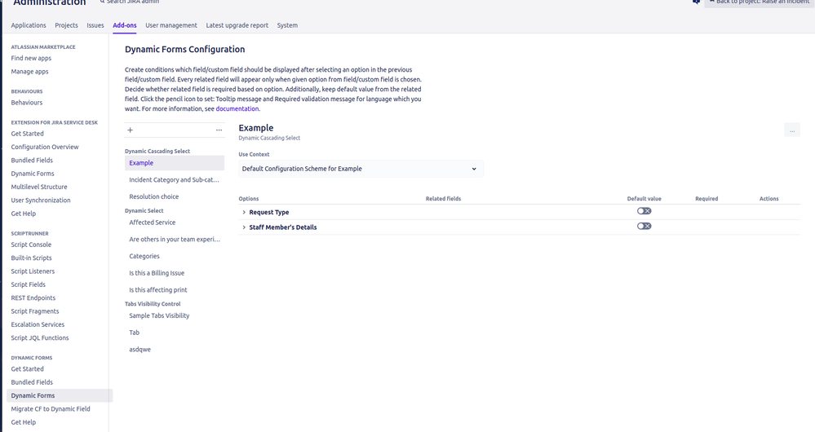Open REST Endpoints in sidebar
815x432 pixels.
[33, 298]
